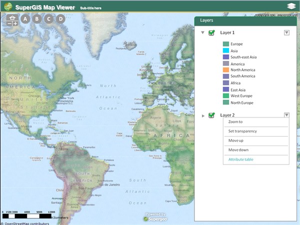The image size is (300, 225).
Task: Click the round B tool button
Action: pos(36,19)
